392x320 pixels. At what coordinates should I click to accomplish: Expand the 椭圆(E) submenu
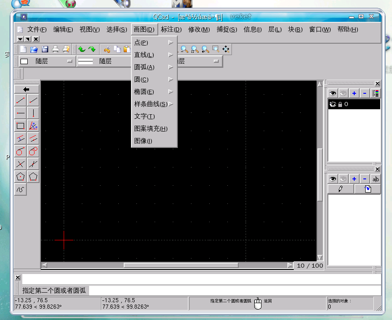click(154, 91)
